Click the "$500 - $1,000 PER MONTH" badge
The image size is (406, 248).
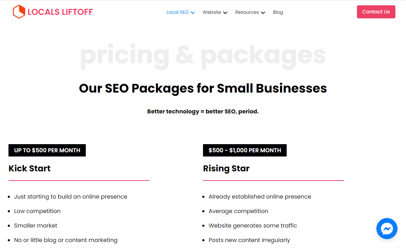coord(245,150)
